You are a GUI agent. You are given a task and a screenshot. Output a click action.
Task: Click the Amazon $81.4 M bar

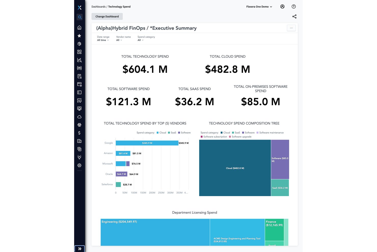pyautogui.click(x=123, y=153)
